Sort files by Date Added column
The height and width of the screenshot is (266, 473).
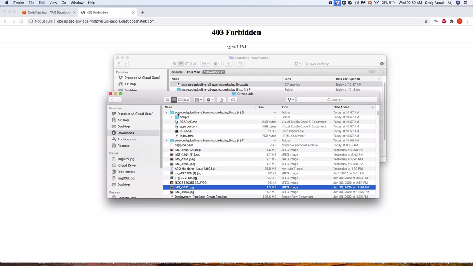pyautogui.click(x=341, y=107)
